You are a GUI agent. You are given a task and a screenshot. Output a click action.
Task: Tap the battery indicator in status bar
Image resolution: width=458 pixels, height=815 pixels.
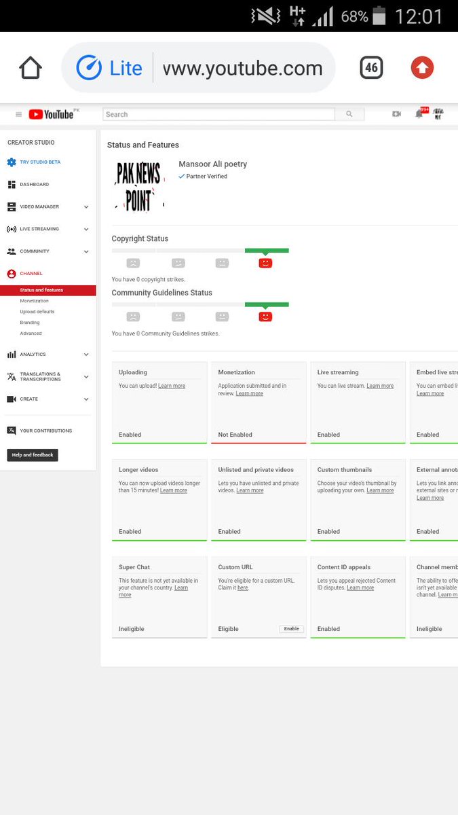pos(379,16)
